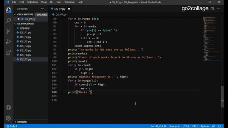Open the Edit menu
The image size is (228, 128).
click(21, 2)
